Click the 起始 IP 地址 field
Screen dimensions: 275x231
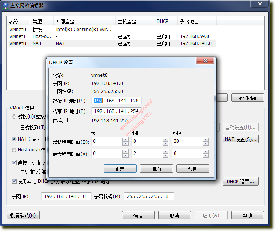[116, 101]
